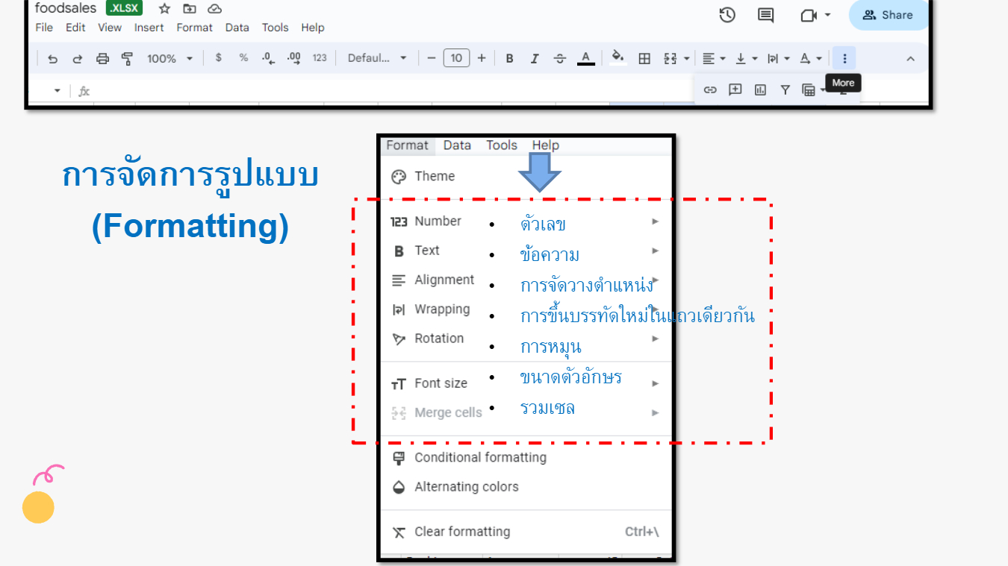1008x566 pixels.
Task: Open the fill color paint bucket
Action: (x=617, y=57)
